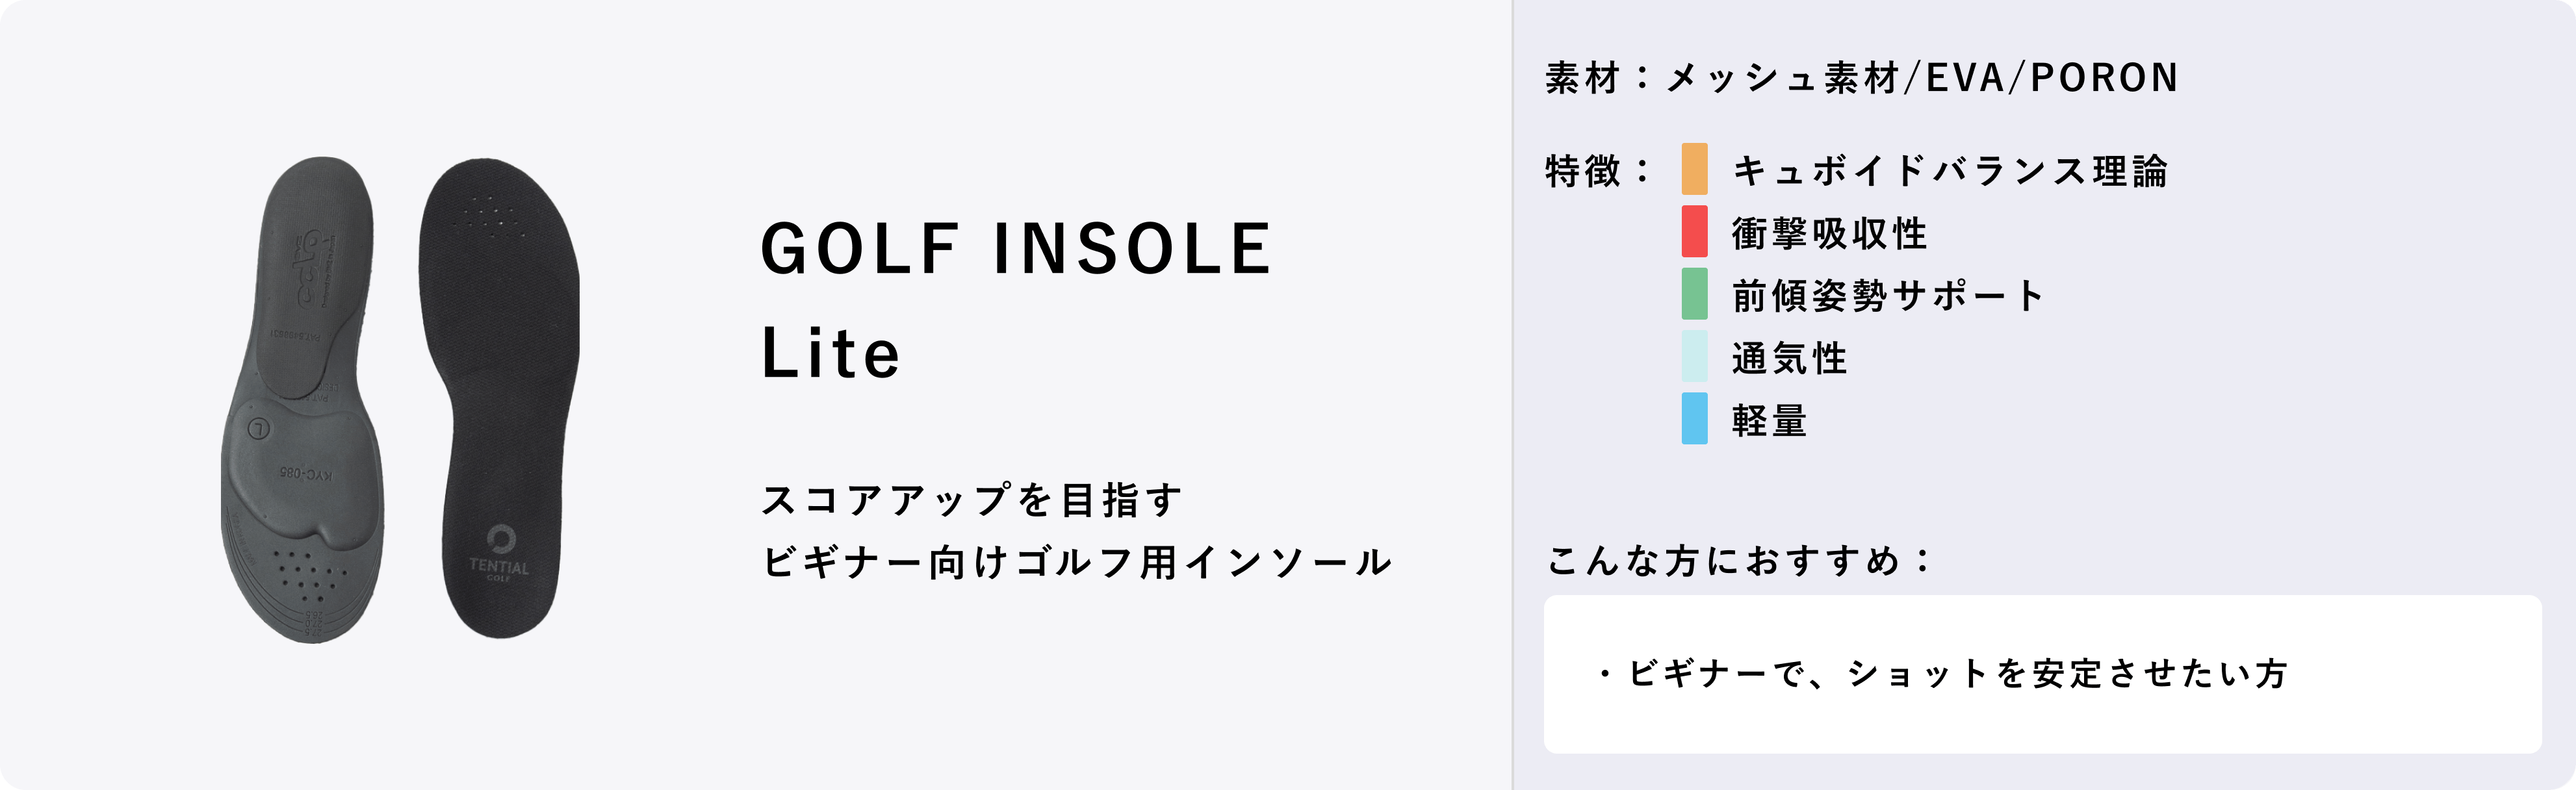Click the orange swatch beside キュボイドバランス理論
This screenshot has height=790, width=2576.
tap(1694, 169)
